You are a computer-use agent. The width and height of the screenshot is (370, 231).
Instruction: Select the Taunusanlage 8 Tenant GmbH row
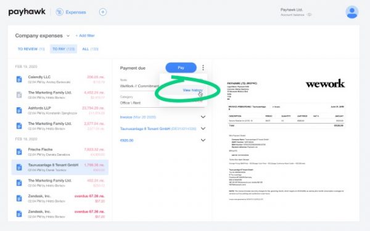pyautogui.click(x=60, y=167)
